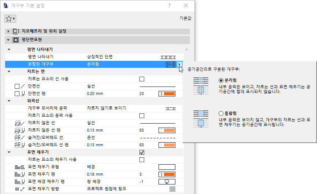This screenshot has height=194, width=317.
Task: Click the 표면 채우기 방향 icon
Action: 19,189
